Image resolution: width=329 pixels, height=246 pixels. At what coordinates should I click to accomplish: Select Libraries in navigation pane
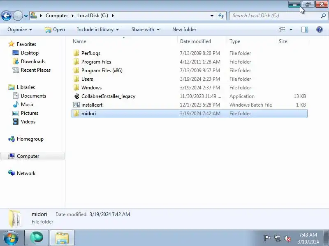(22, 87)
